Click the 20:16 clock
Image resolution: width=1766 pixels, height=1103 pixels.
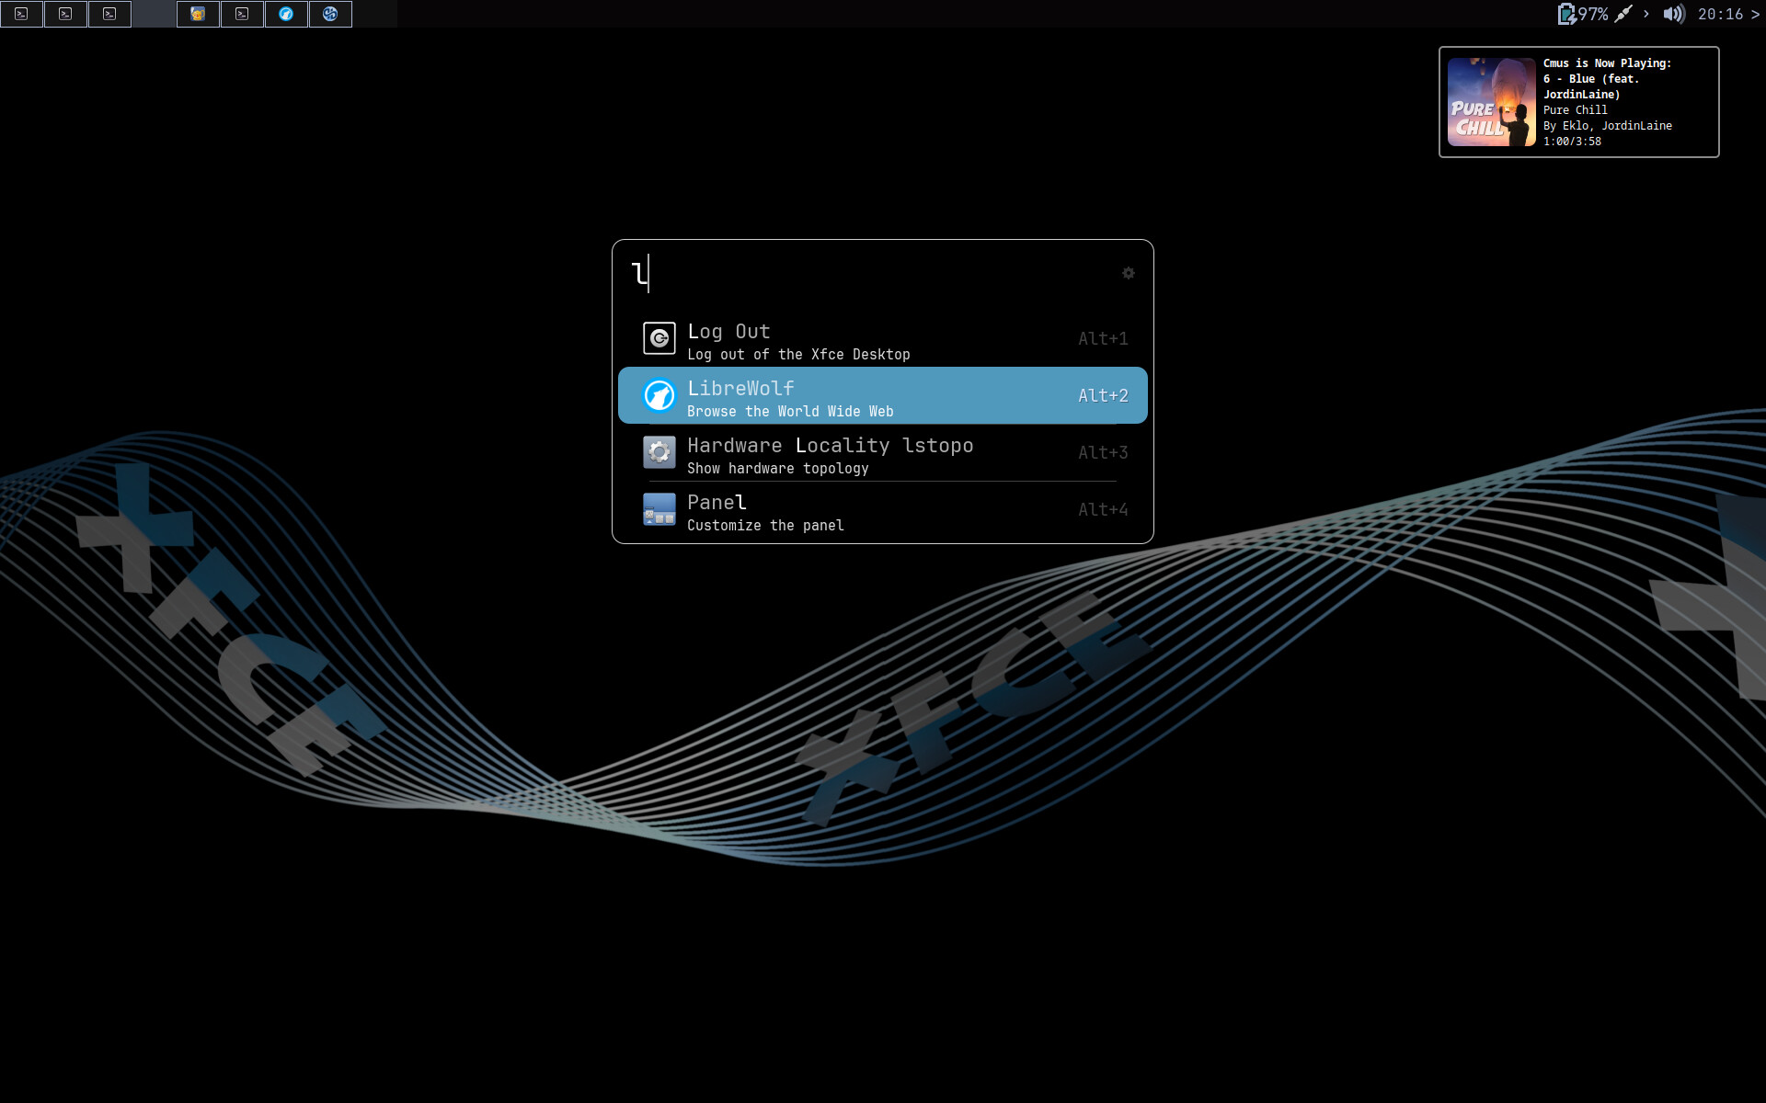[1720, 14]
